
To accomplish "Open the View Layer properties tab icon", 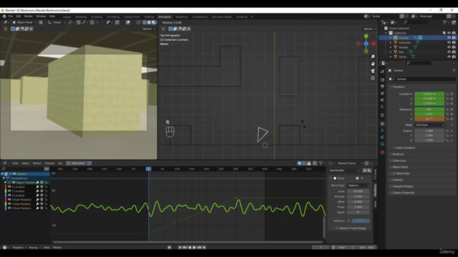I will pos(382,94).
